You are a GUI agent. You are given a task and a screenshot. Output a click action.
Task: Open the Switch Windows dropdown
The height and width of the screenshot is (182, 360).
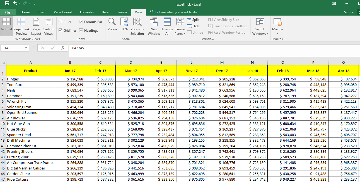coord(260,31)
